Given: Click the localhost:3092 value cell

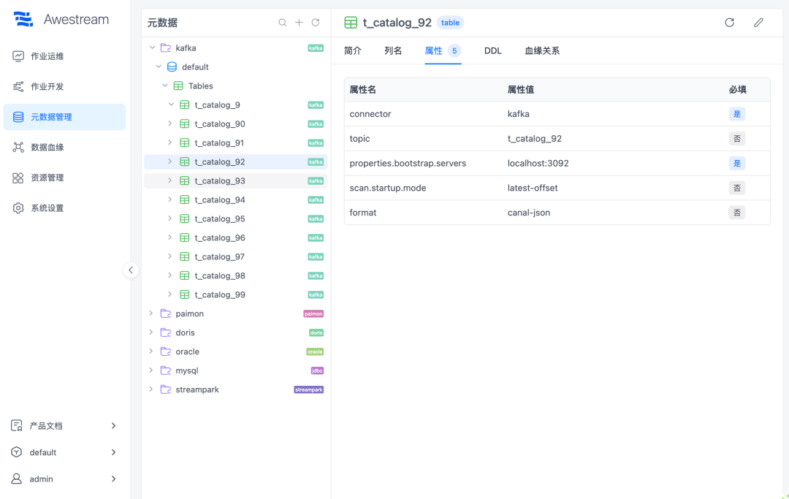Looking at the screenshot, I should tap(538, 164).
